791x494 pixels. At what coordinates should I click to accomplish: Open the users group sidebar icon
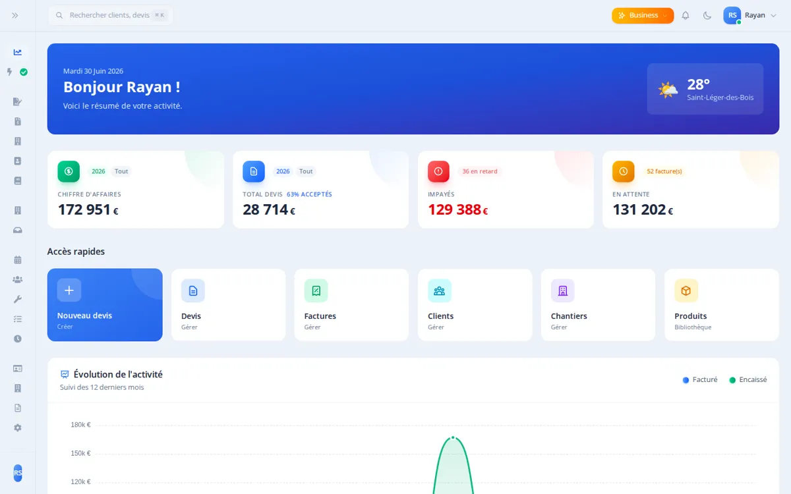(18, 279)
